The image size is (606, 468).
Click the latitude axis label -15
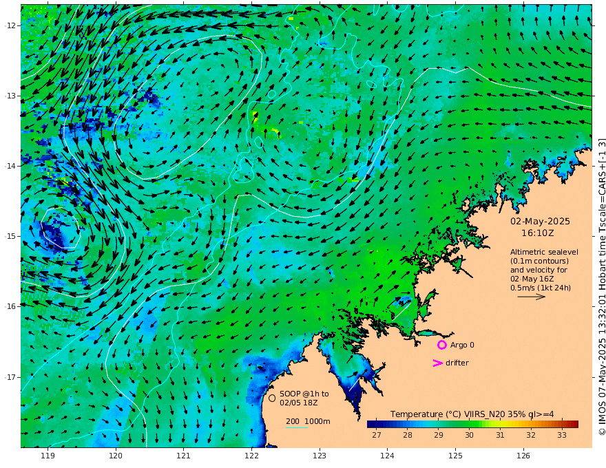10,236
